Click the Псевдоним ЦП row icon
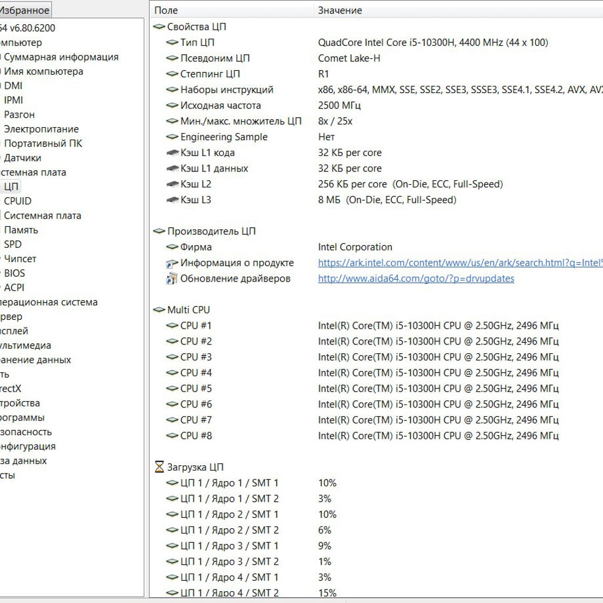Image resolution: width=603 pixels, height=603 pixels. coord(172,58)
